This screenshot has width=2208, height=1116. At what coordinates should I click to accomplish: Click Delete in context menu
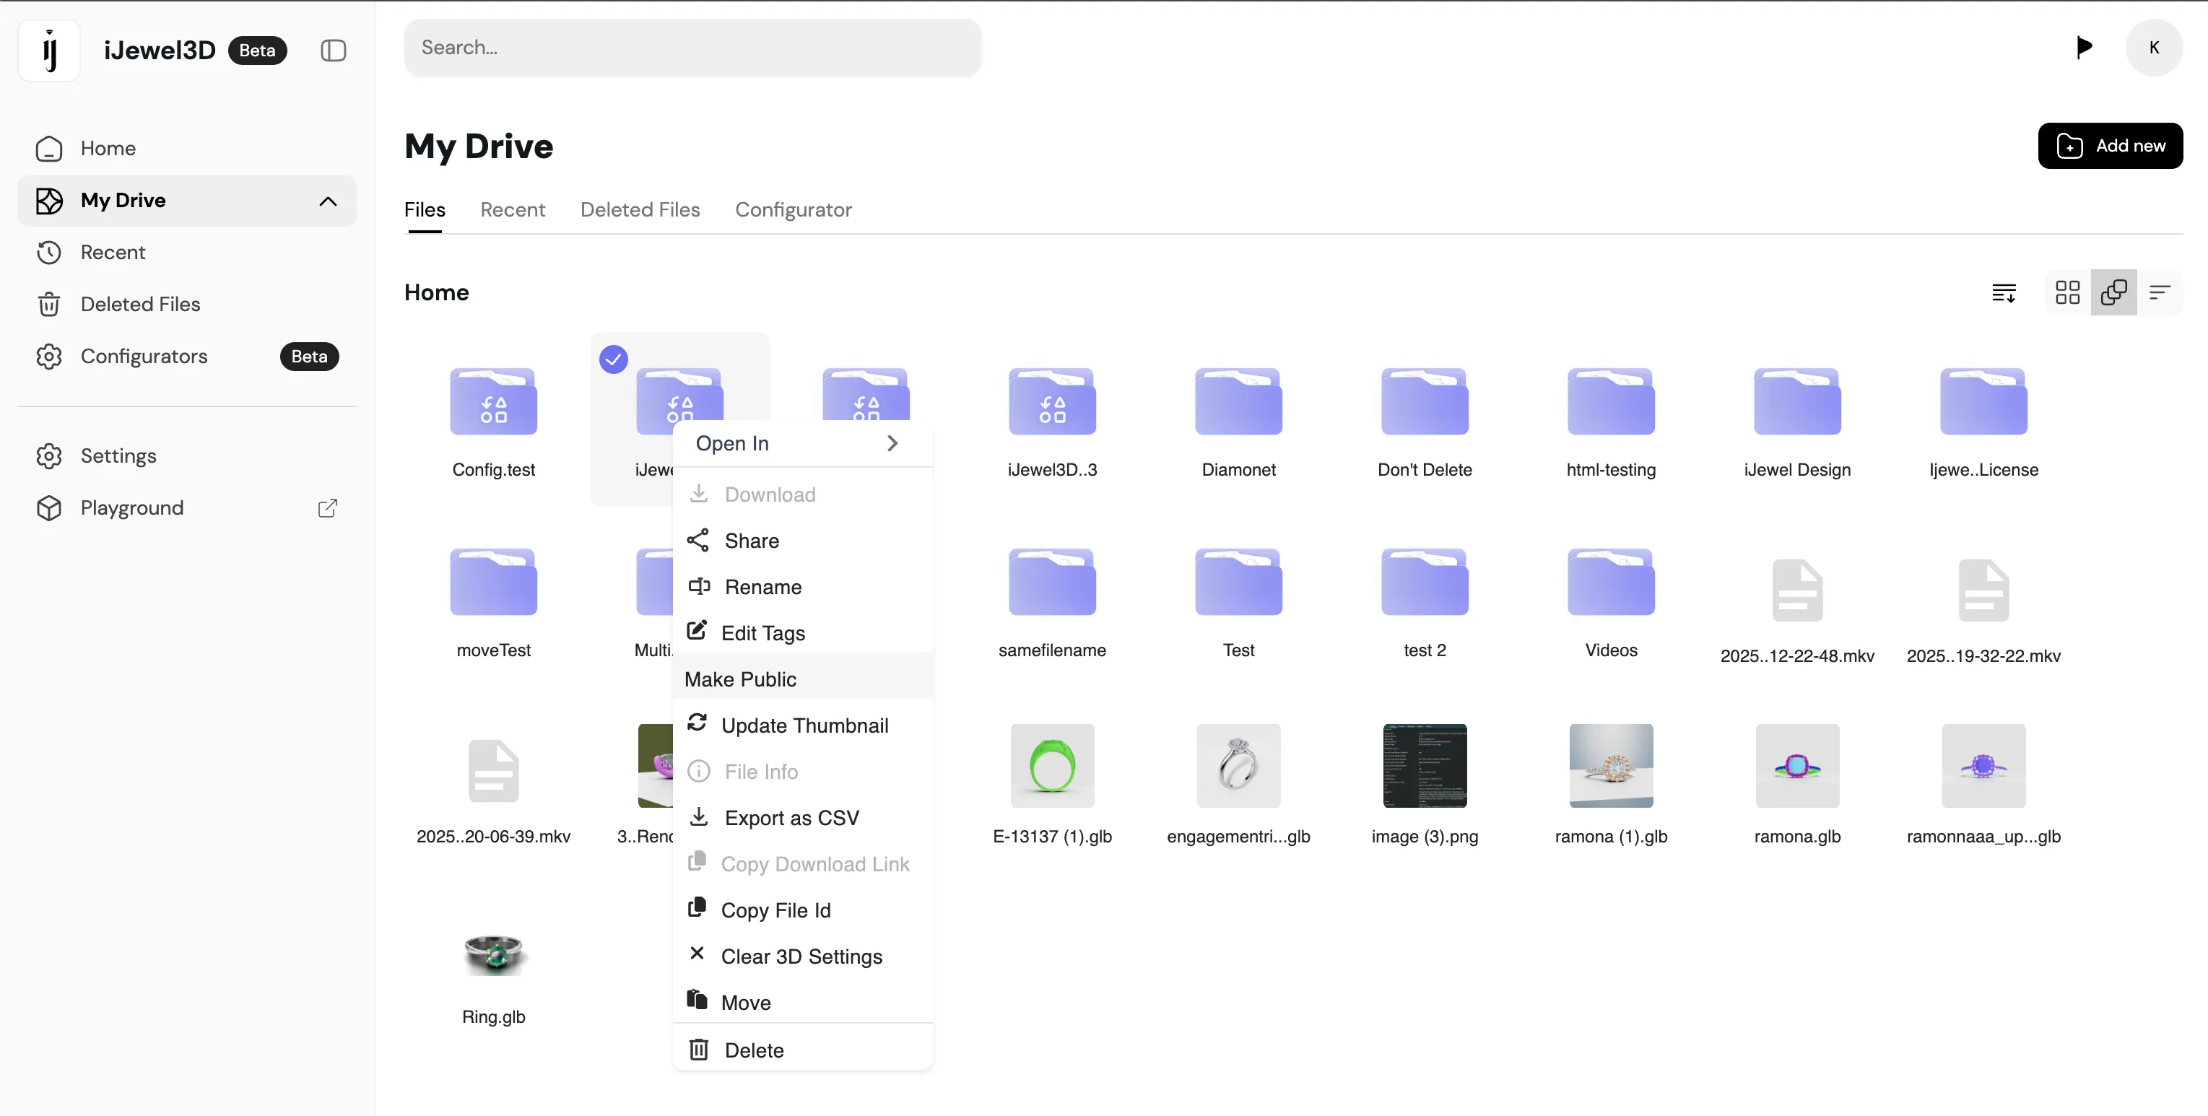(802, 1050)
